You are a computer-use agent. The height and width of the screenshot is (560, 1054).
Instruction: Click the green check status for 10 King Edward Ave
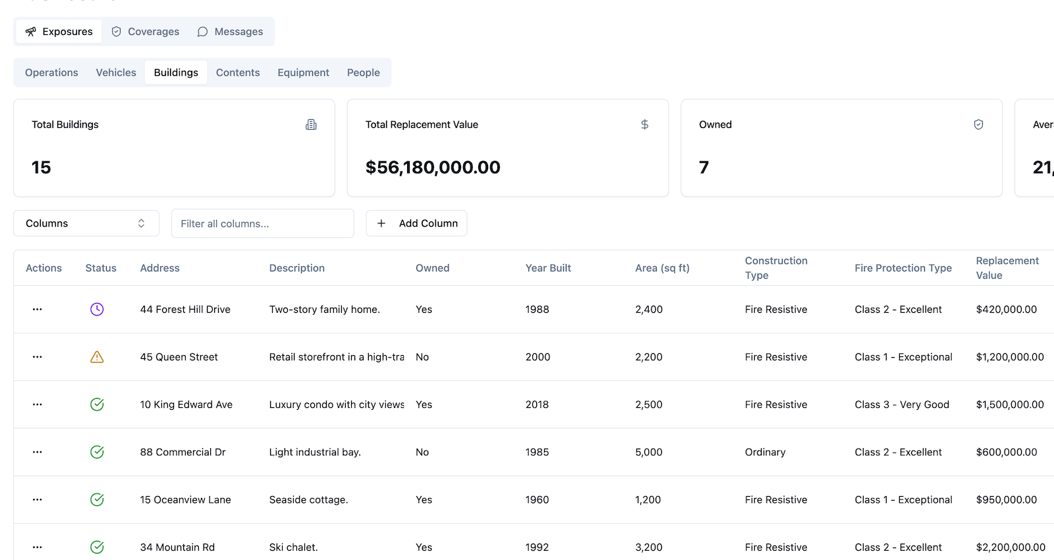[97, 405]
